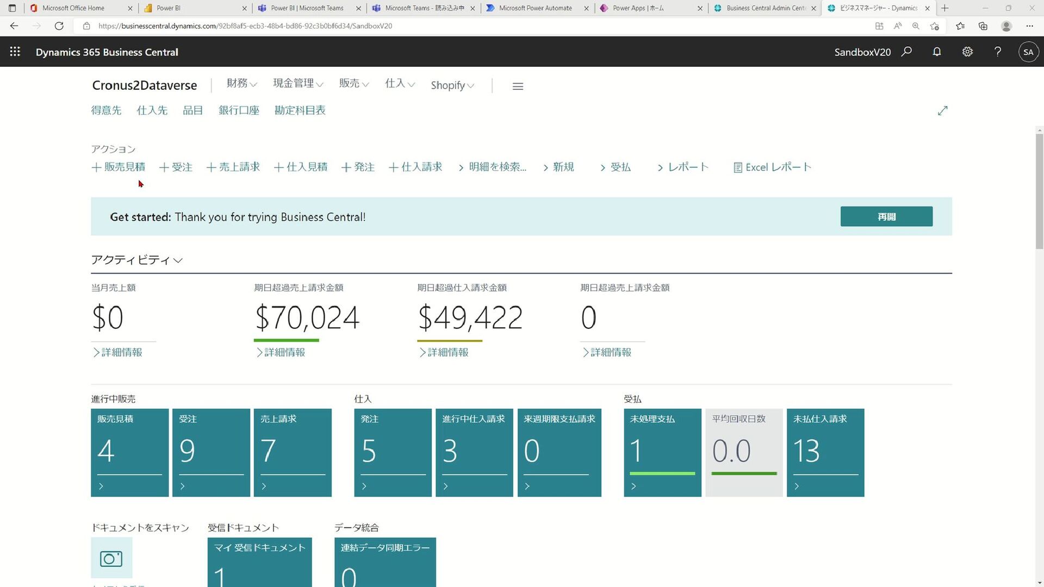
Task: Open browser collections icon
Action: pos(983,26)
